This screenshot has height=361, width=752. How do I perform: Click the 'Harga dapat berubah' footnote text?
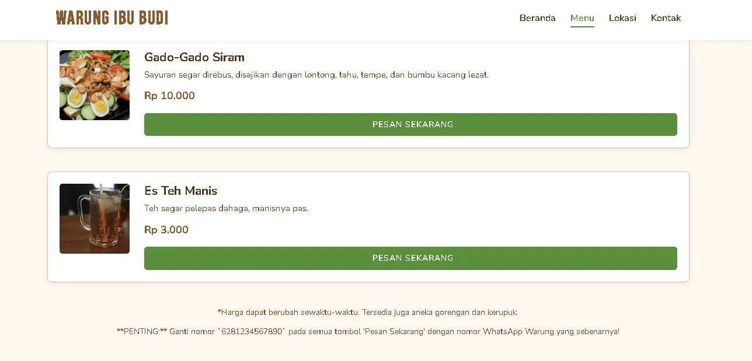[368, 312]
